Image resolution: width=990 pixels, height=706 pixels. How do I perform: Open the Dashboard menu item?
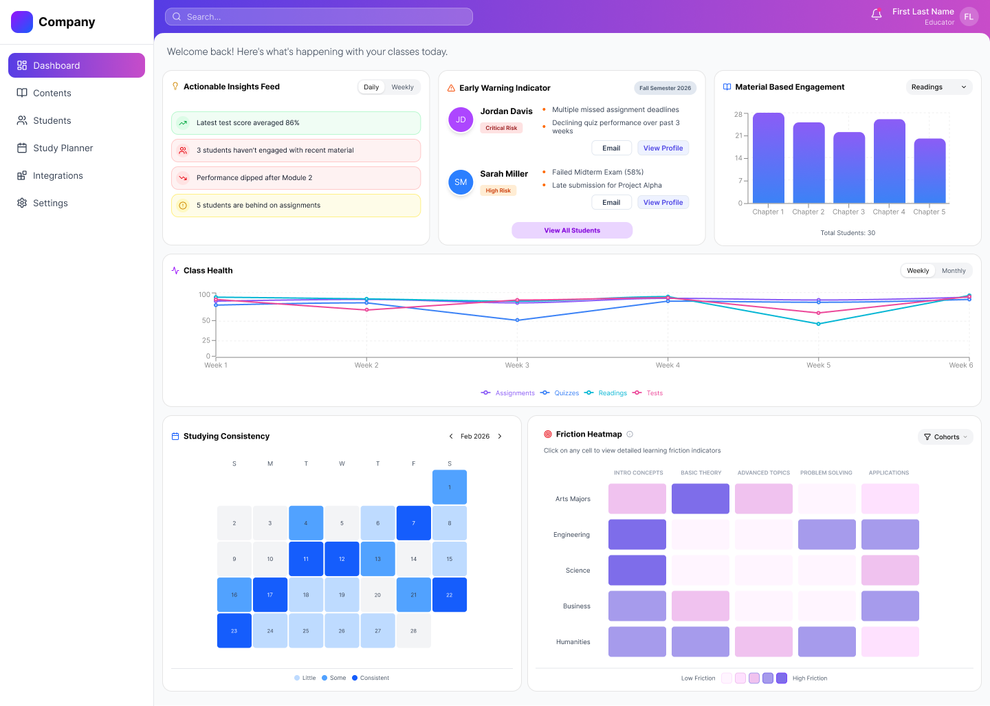[x=76, y=65]
